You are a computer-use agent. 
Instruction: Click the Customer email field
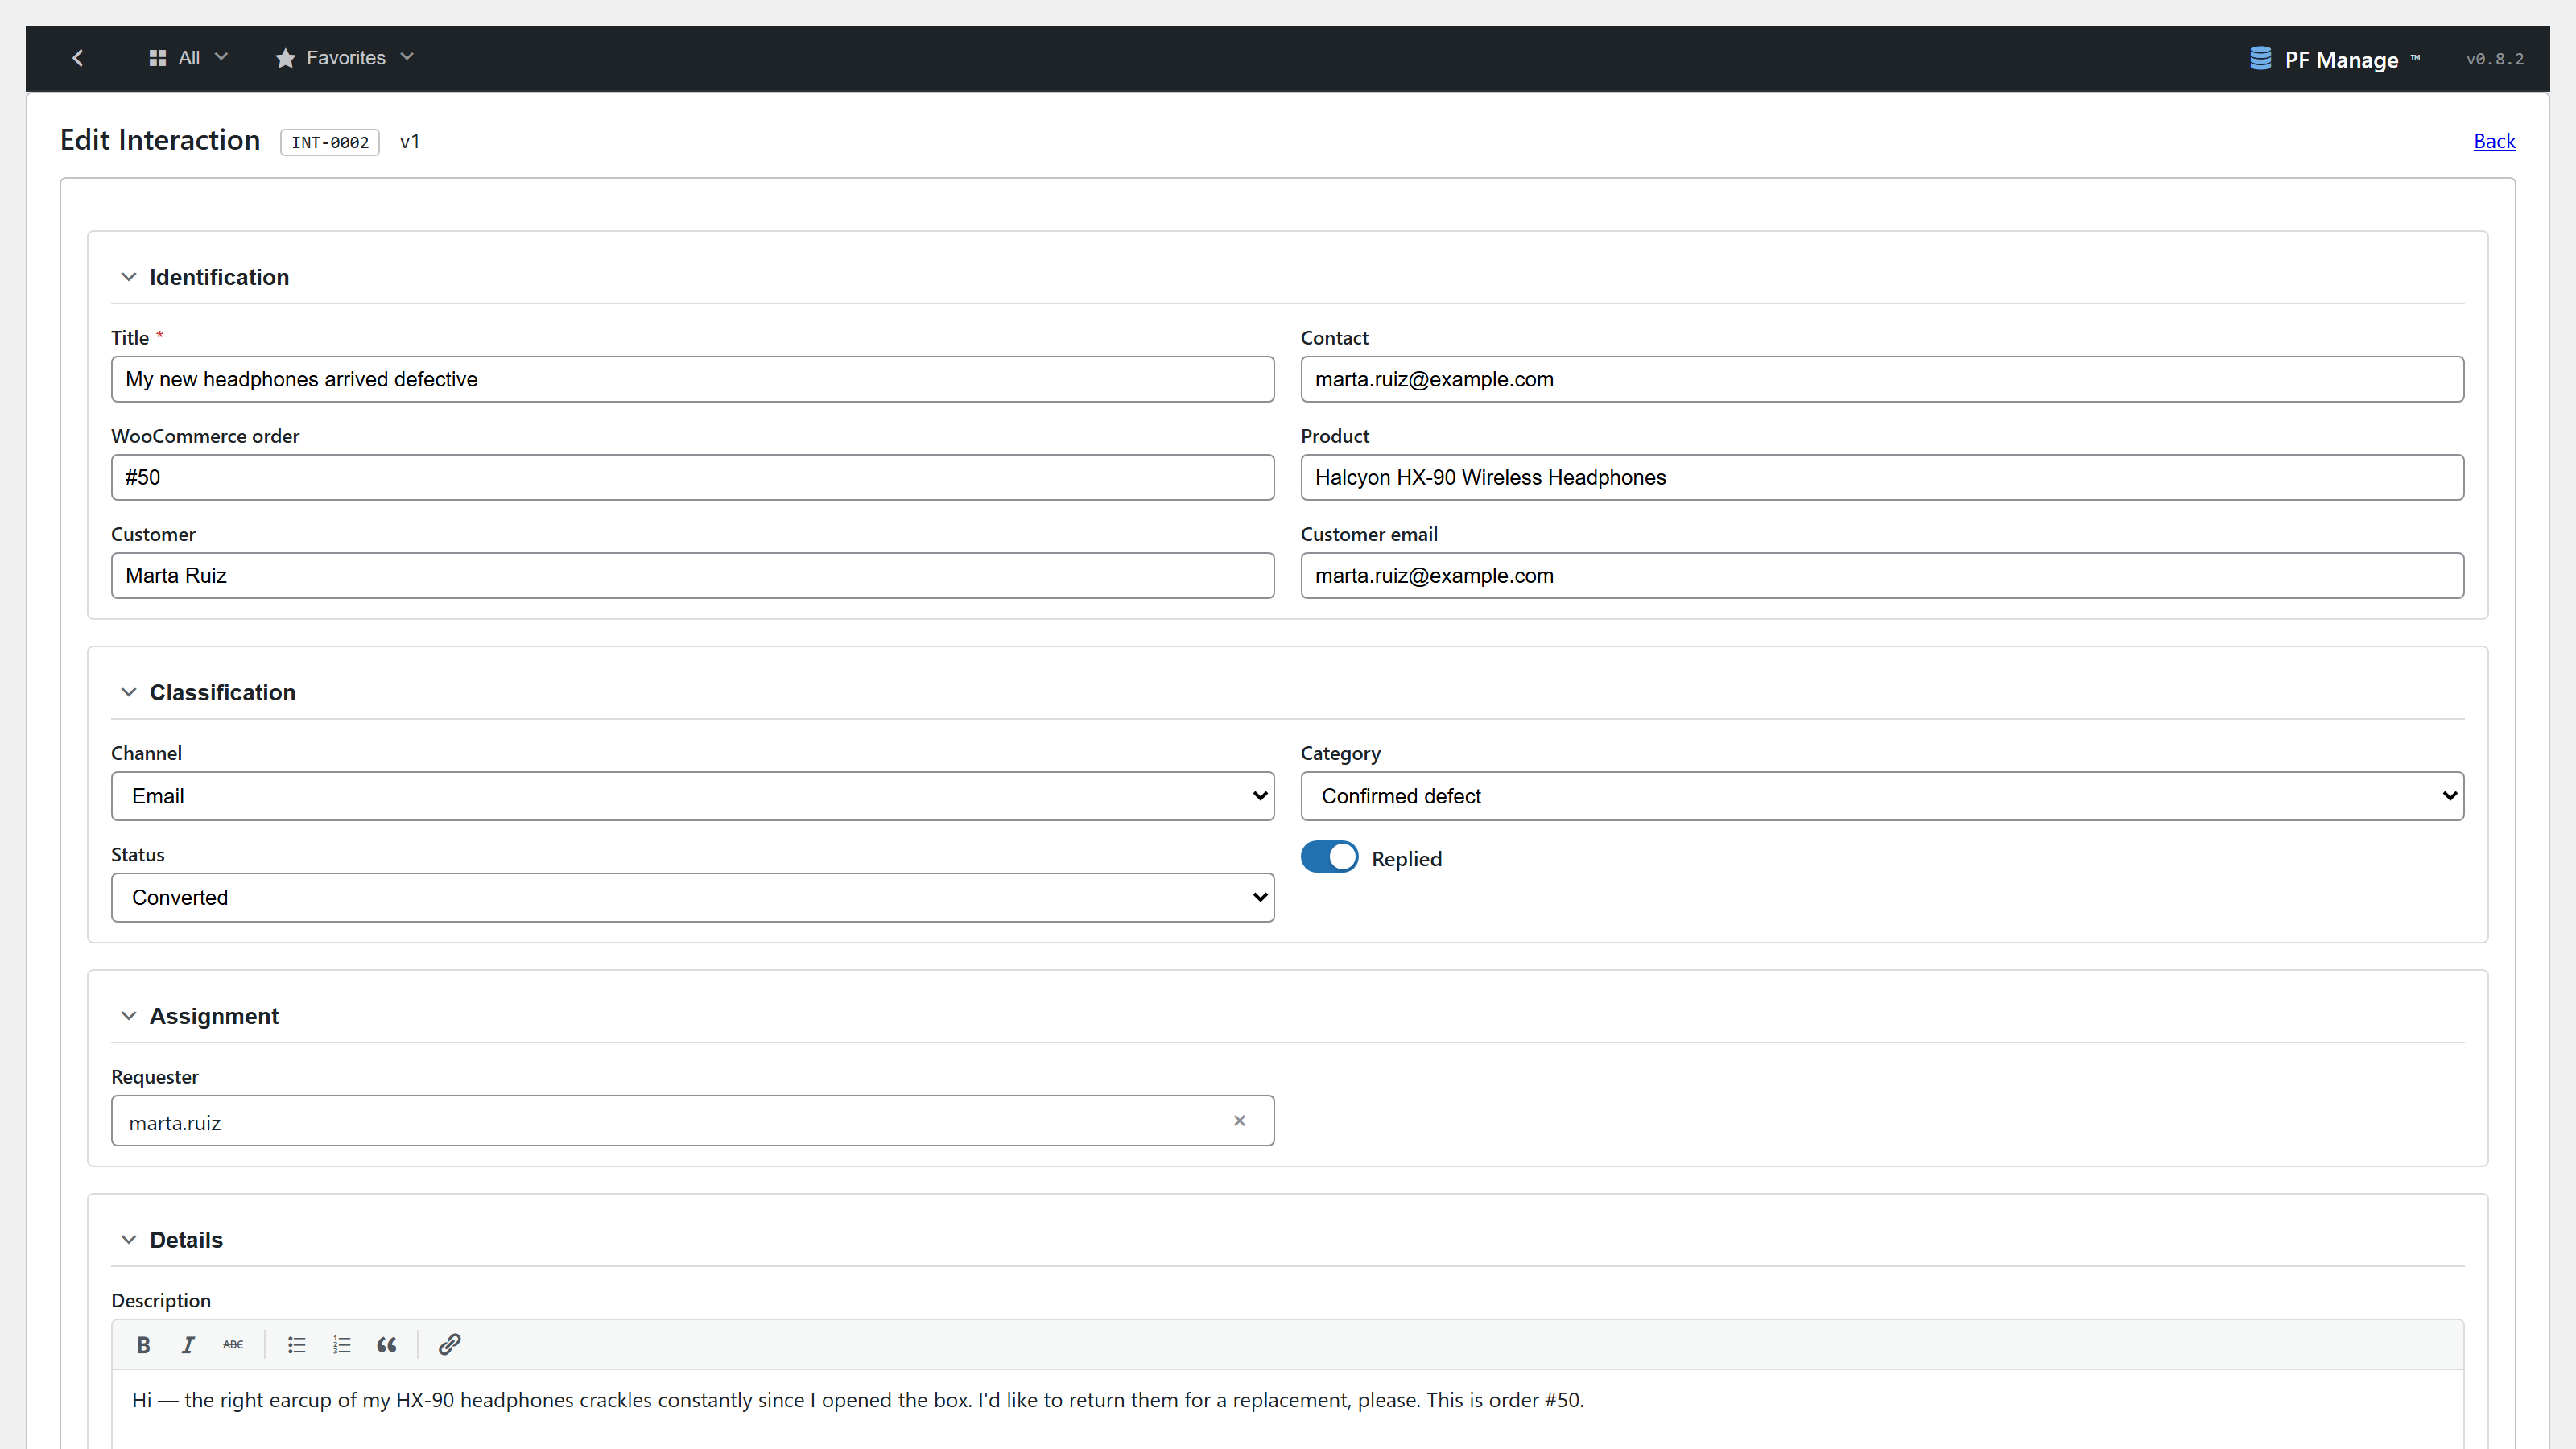click(1882, 575)
